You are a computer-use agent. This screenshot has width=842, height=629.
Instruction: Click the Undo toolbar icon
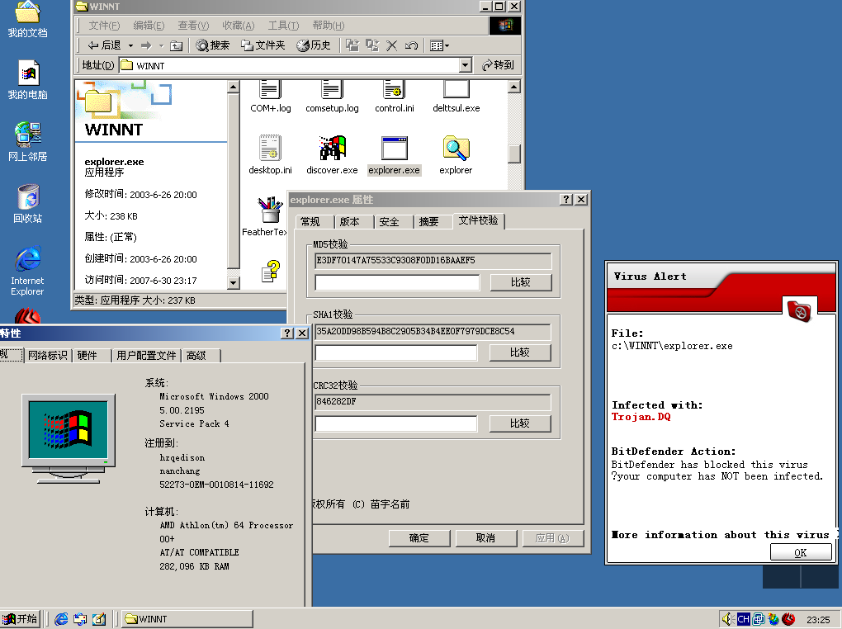(411, 45)
